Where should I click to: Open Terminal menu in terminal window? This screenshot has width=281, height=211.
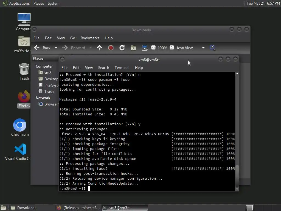click(x=122, y=68)
